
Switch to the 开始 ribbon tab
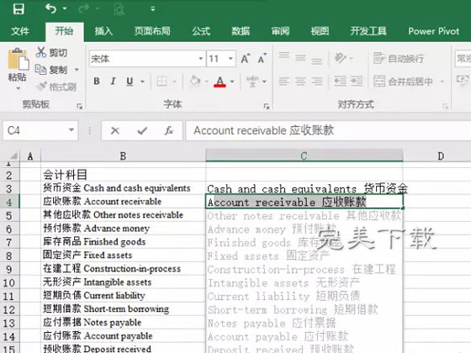(x=64, y=31)
